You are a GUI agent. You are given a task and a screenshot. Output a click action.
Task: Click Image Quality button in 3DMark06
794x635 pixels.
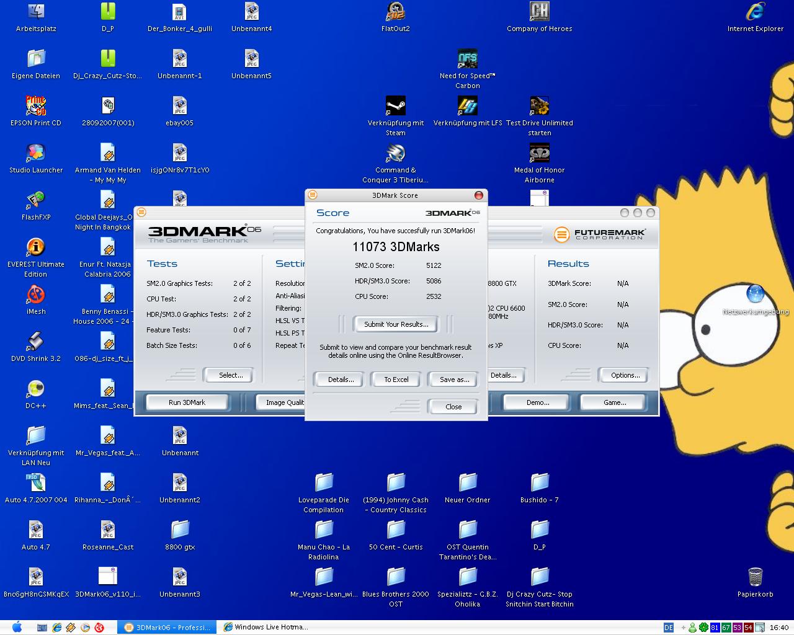pyautogui.click(x=280, y=402)
